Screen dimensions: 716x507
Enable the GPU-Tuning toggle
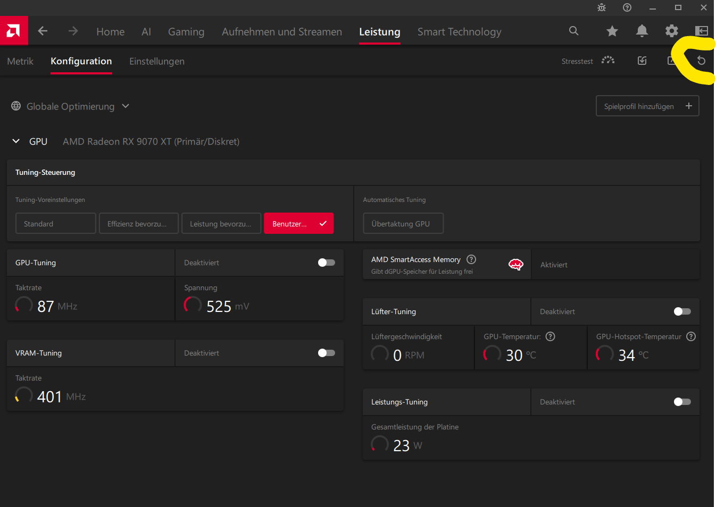tap(326, 263)
